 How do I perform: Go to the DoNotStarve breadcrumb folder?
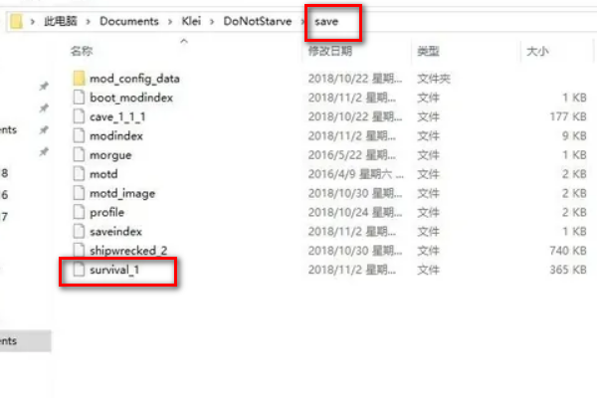(x=258, y=21)
